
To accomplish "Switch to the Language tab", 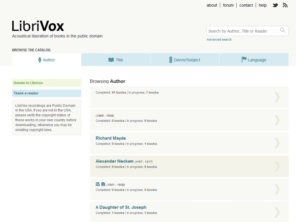I will pos(254,60).
